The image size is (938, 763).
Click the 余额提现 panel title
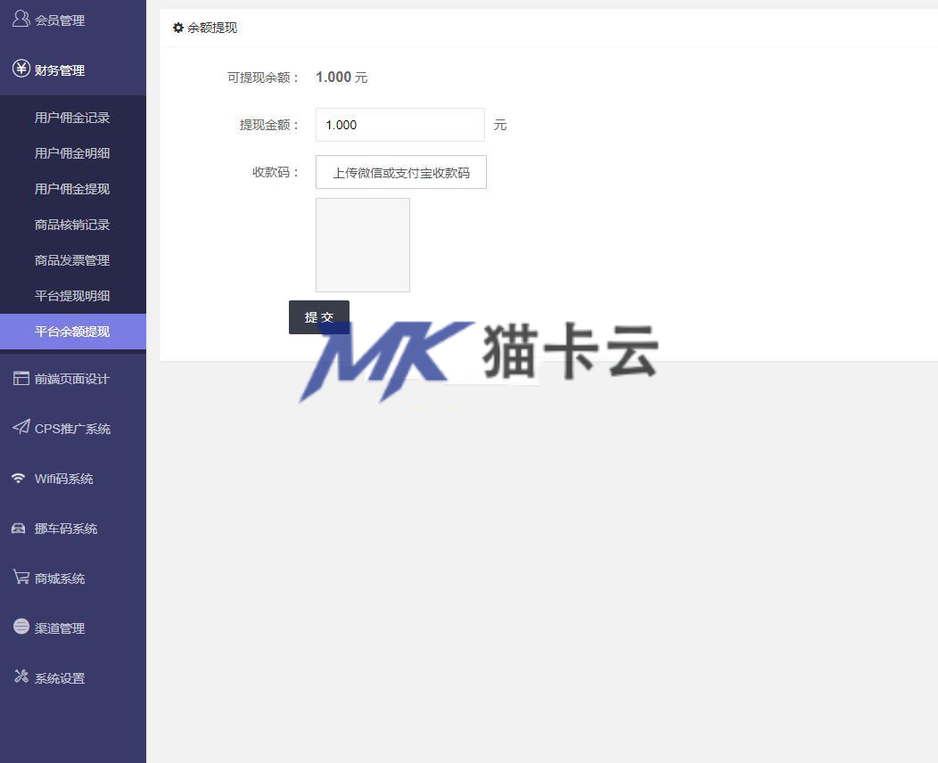click(212, 28)
